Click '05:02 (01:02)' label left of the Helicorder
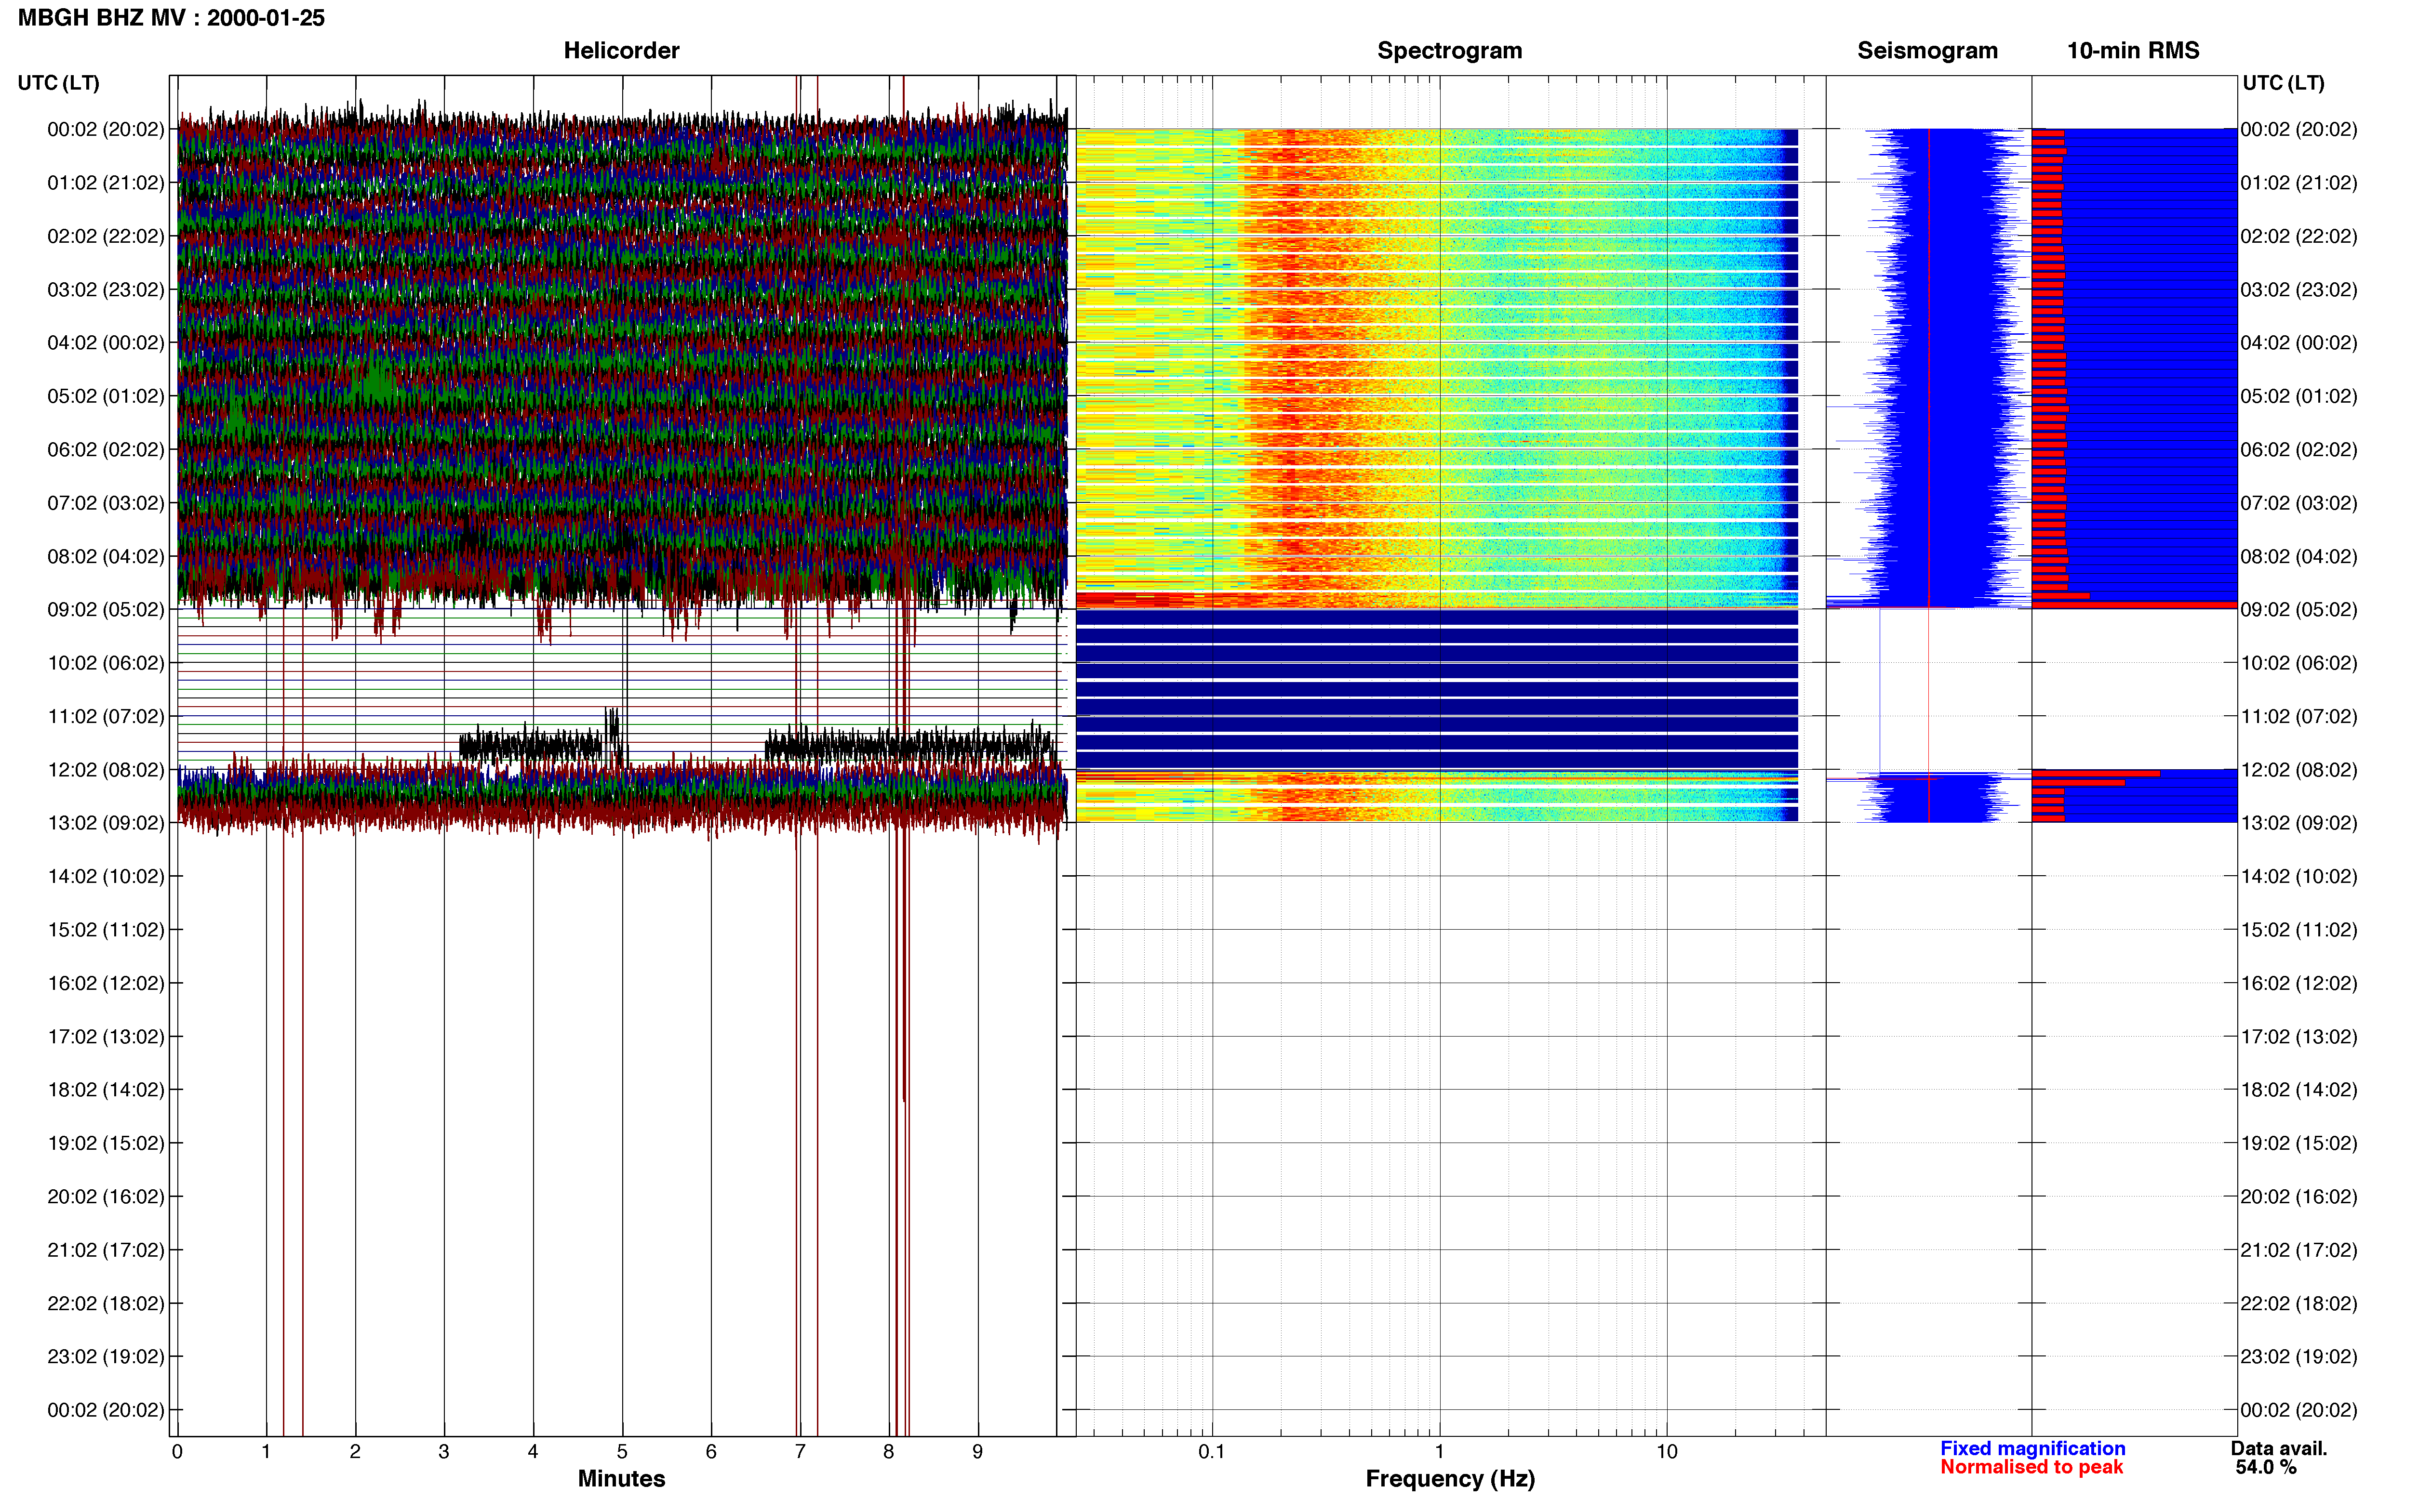Screen dimensions: 2419x1512 (x=105, y=396)
